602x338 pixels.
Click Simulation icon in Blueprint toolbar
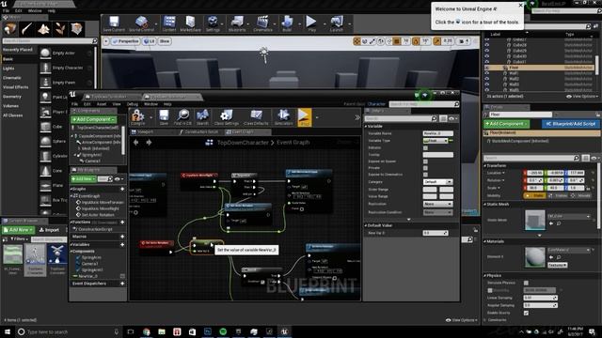[283, 116]
